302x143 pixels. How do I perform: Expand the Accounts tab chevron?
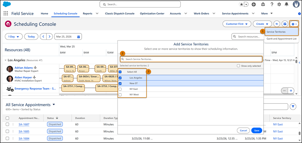click(x=186, y=14)
